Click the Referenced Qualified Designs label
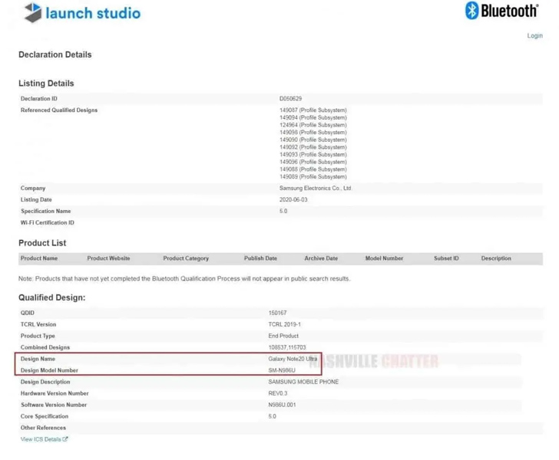This screenshot has height=460, width=559. [59, 110]
